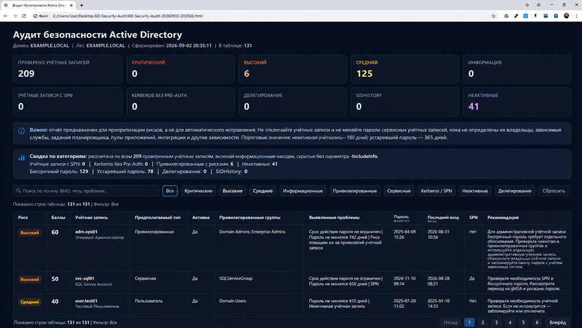Screen dimensions: 582x328
Task: Open the browser three-dot menu
Action: click(576, 16)
